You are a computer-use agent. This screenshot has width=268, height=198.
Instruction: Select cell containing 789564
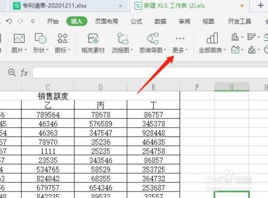click(48, 114)
